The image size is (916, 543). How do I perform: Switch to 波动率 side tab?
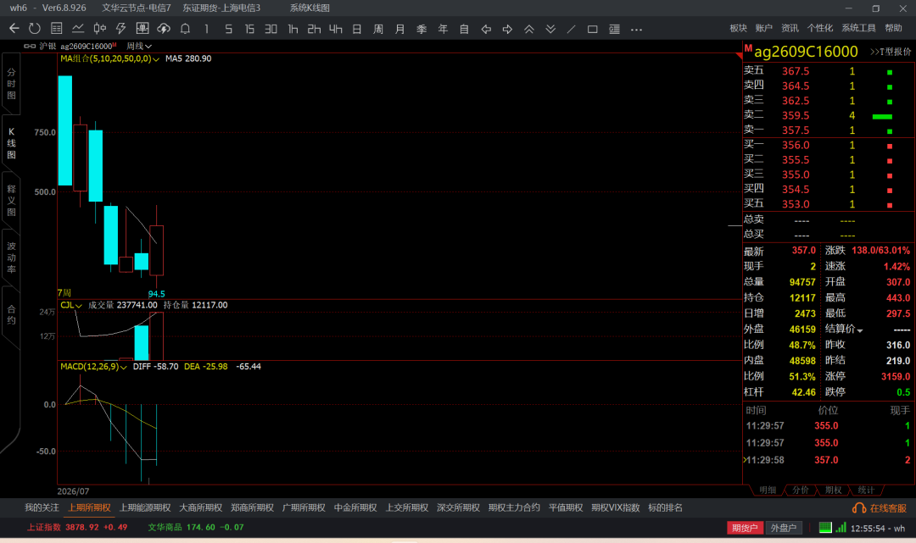(x=11, y=258)
